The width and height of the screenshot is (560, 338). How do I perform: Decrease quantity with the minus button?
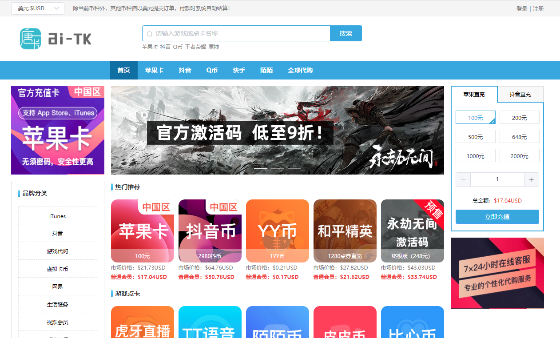(463, 179)
